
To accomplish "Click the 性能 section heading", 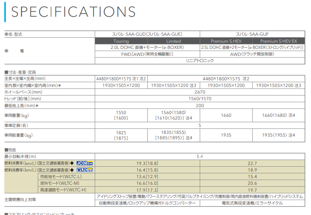I will [10, 150].
